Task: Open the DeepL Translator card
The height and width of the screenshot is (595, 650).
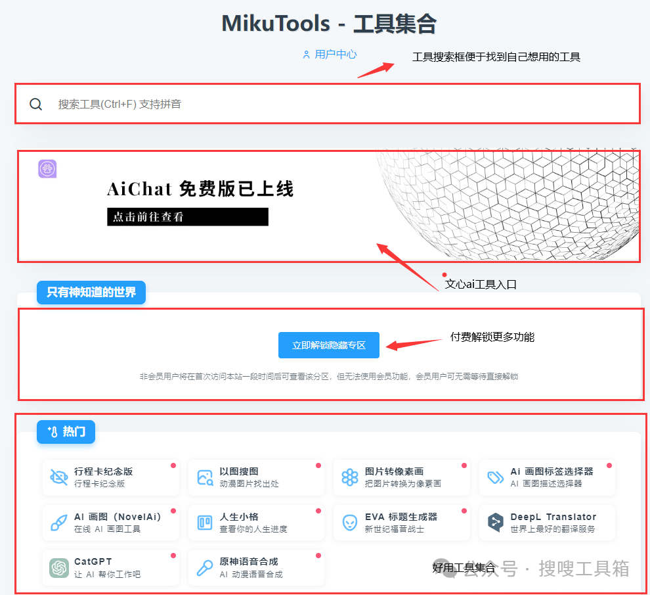Action: tap(547, 523)
